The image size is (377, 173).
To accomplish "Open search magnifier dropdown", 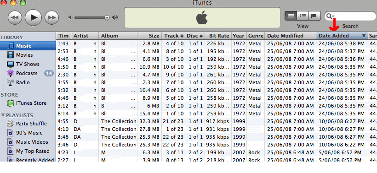I will [x=331, y=16].
